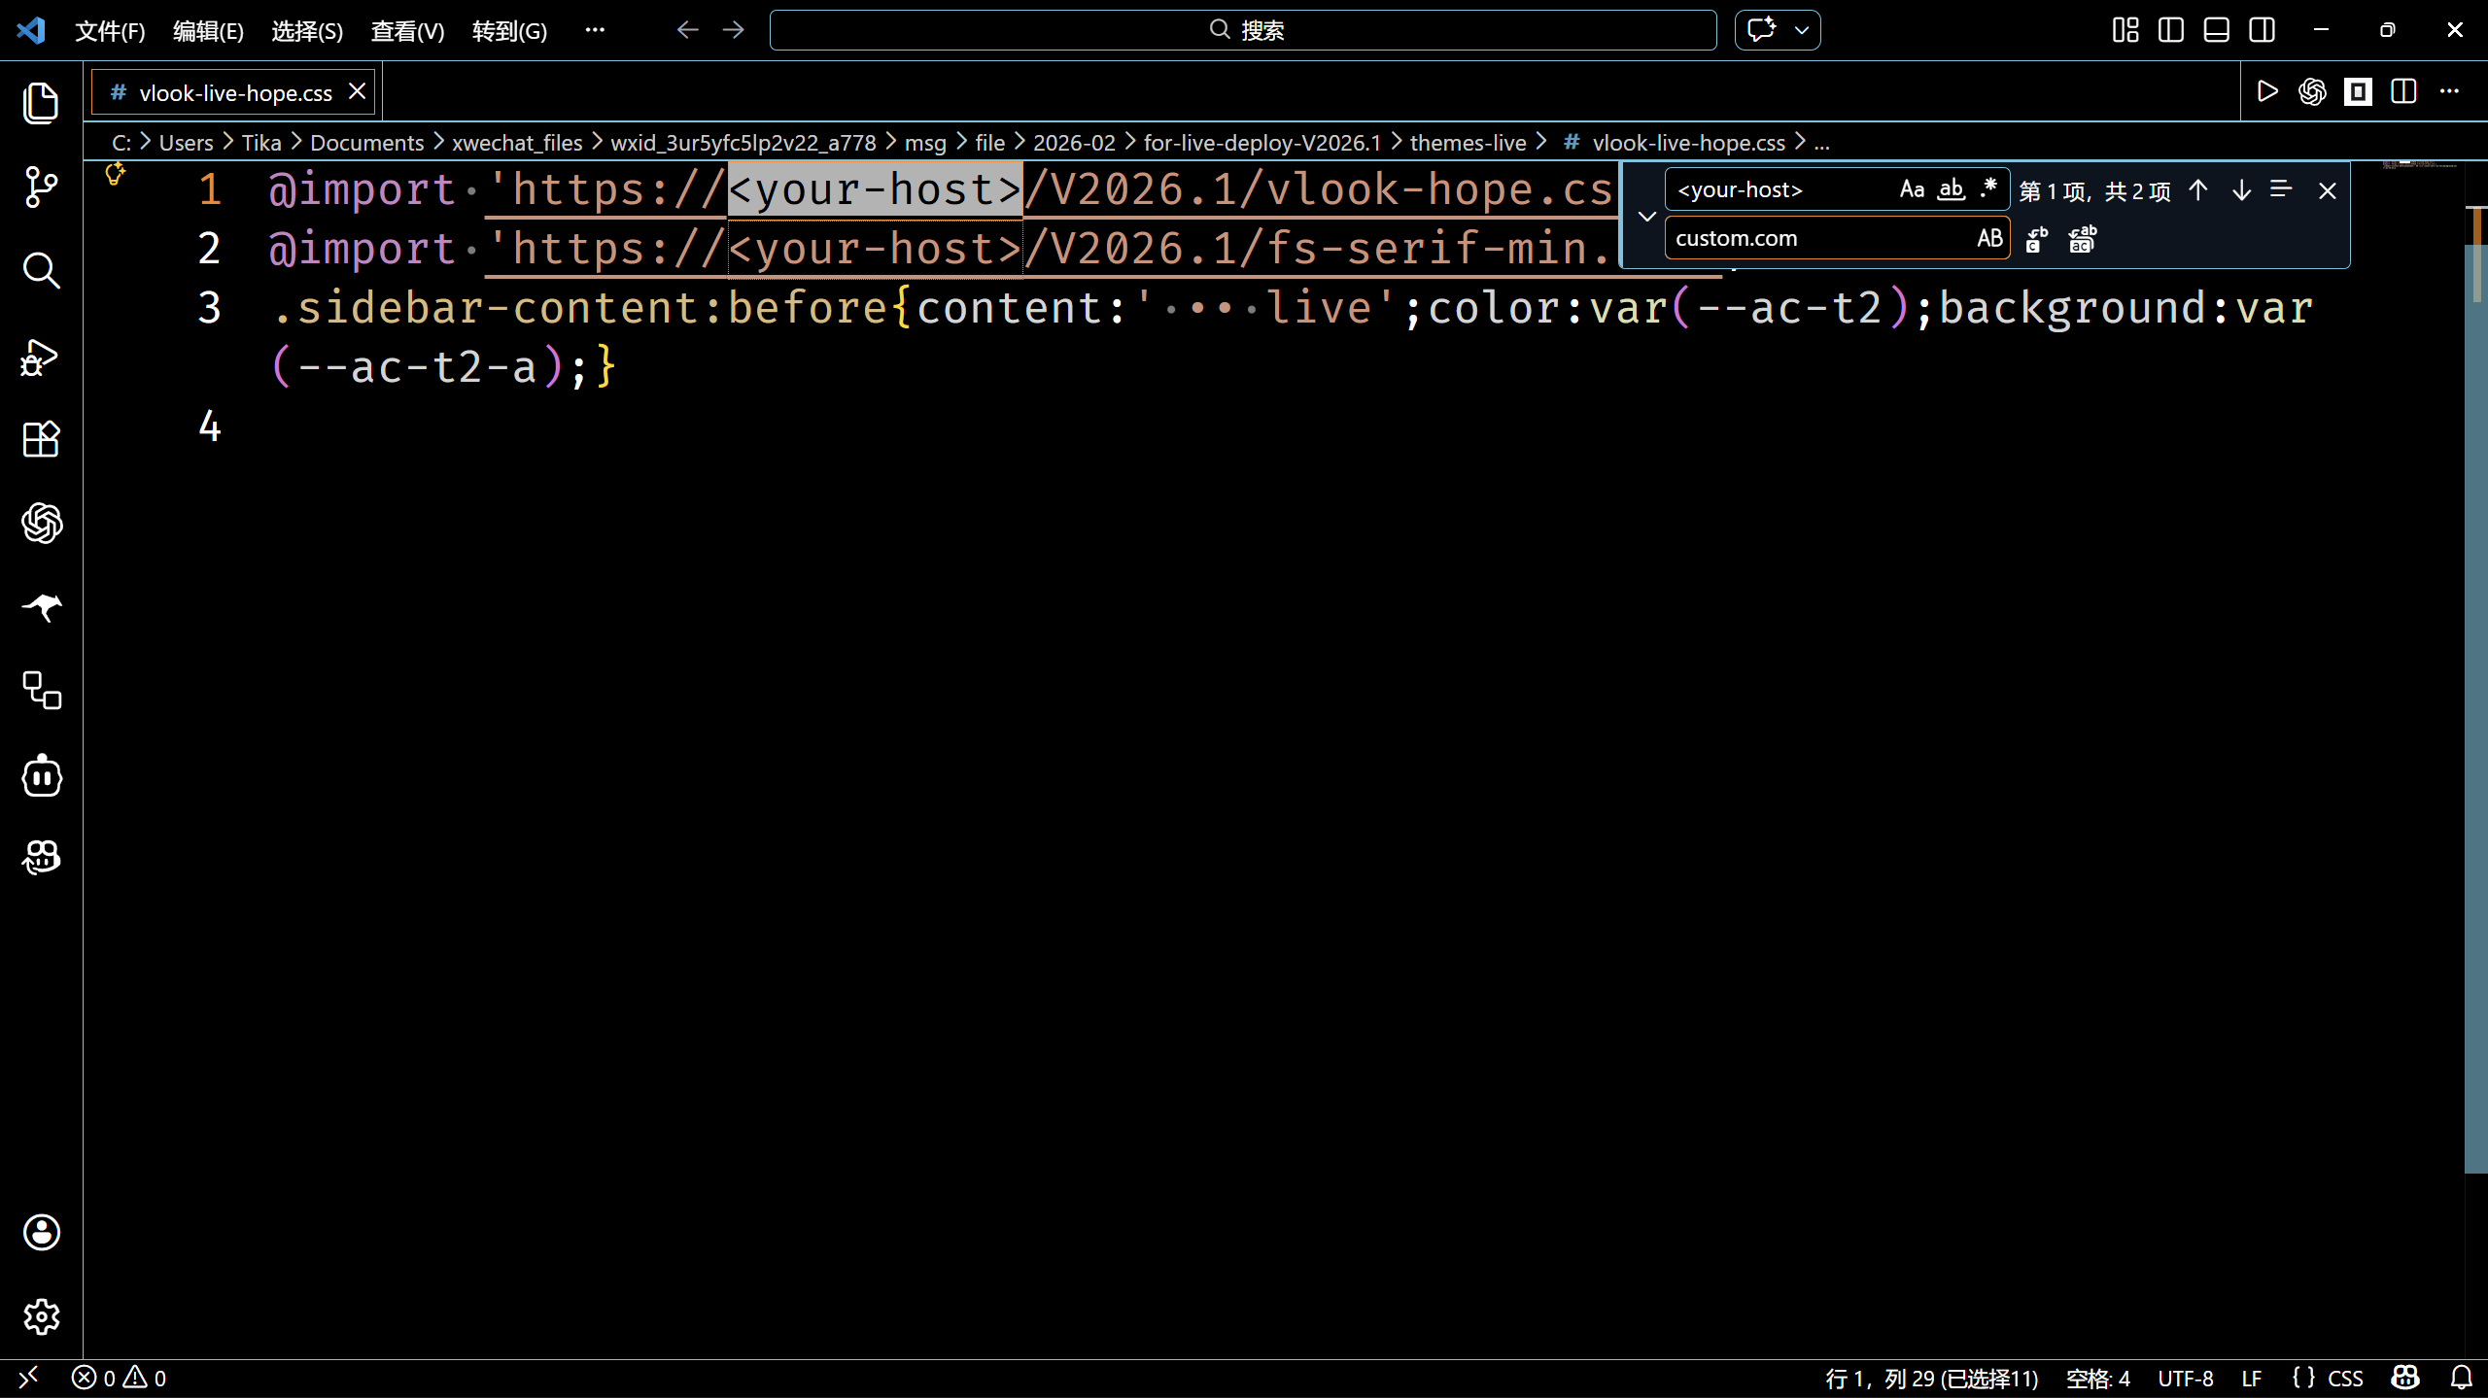The height and width of the screenshot is (1398, 2488).
Task: Open the Search view in activity bar
Action: click(x=41, y=271)
